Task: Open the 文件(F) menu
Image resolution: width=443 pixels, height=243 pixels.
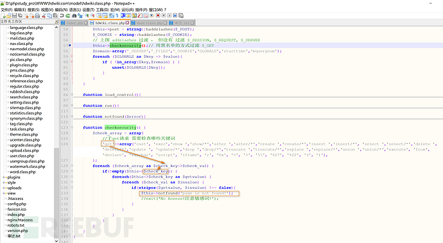Action: pyautogui.click(x=6, y=10)
